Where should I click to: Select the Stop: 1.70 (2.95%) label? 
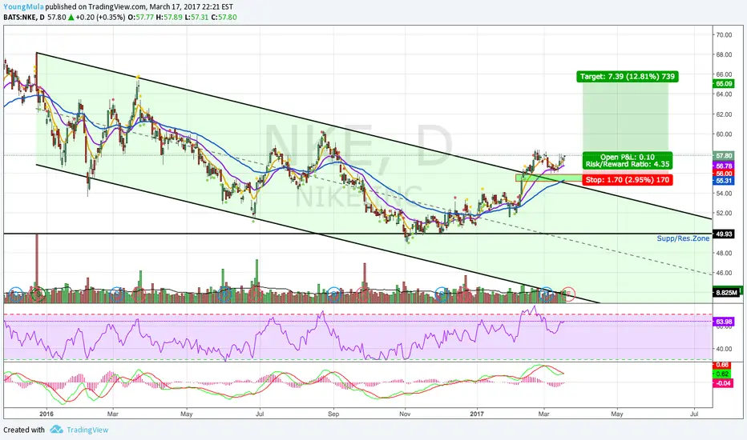tap(628, 180)
